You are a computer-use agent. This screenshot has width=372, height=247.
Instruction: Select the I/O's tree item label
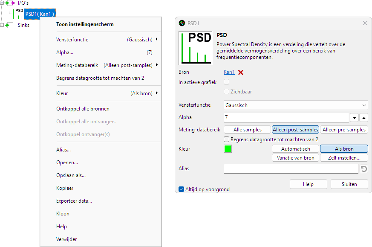coord(23,3)
